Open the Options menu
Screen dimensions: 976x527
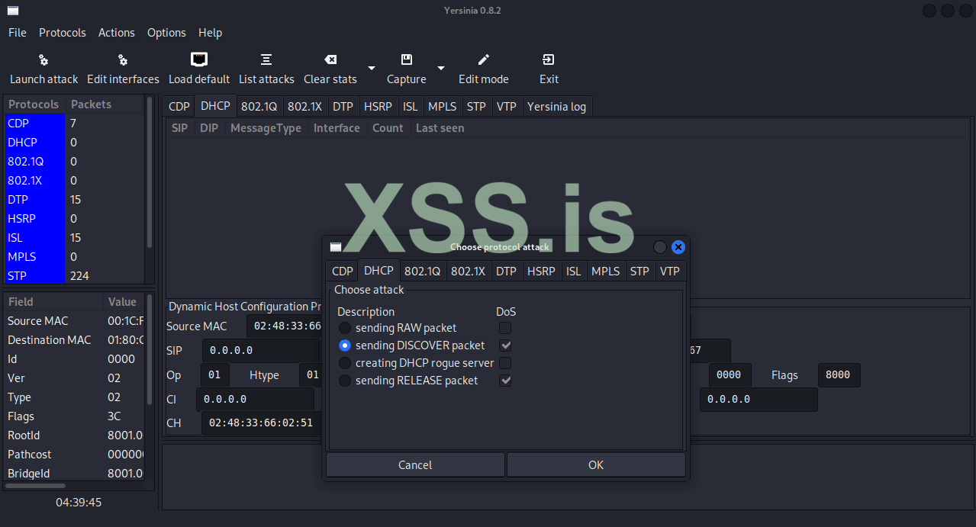point(166,33)
